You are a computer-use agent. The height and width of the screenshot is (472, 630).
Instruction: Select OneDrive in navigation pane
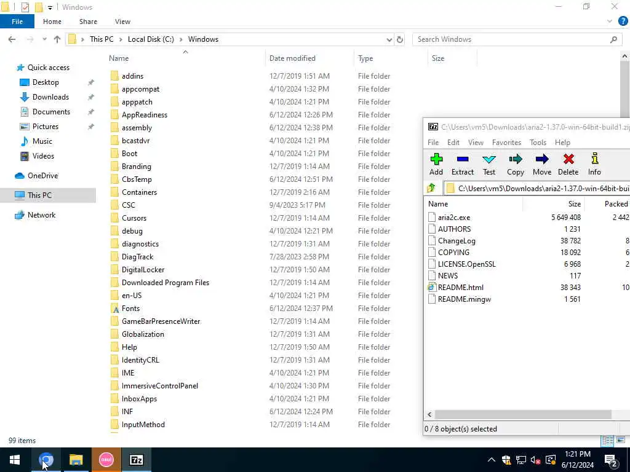click(42, 176)
